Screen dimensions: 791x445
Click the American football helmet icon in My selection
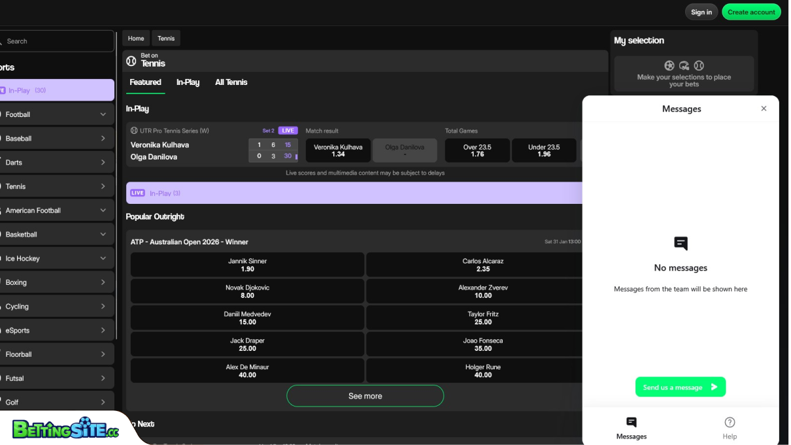[684, 66]
